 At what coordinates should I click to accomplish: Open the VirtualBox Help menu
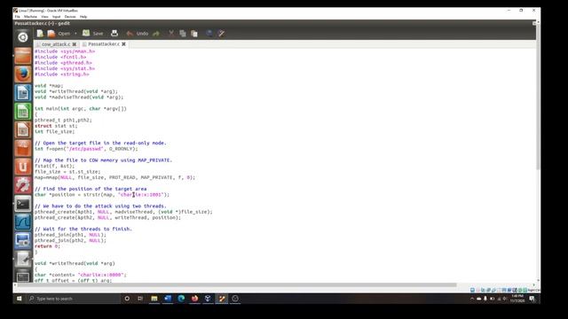(83, 17)
